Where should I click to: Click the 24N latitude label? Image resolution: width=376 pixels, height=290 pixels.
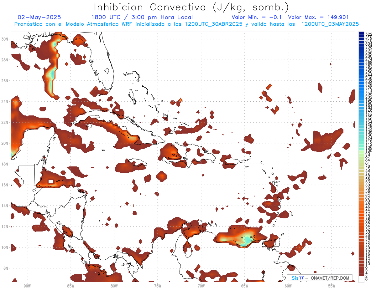[x=5, y=101]
